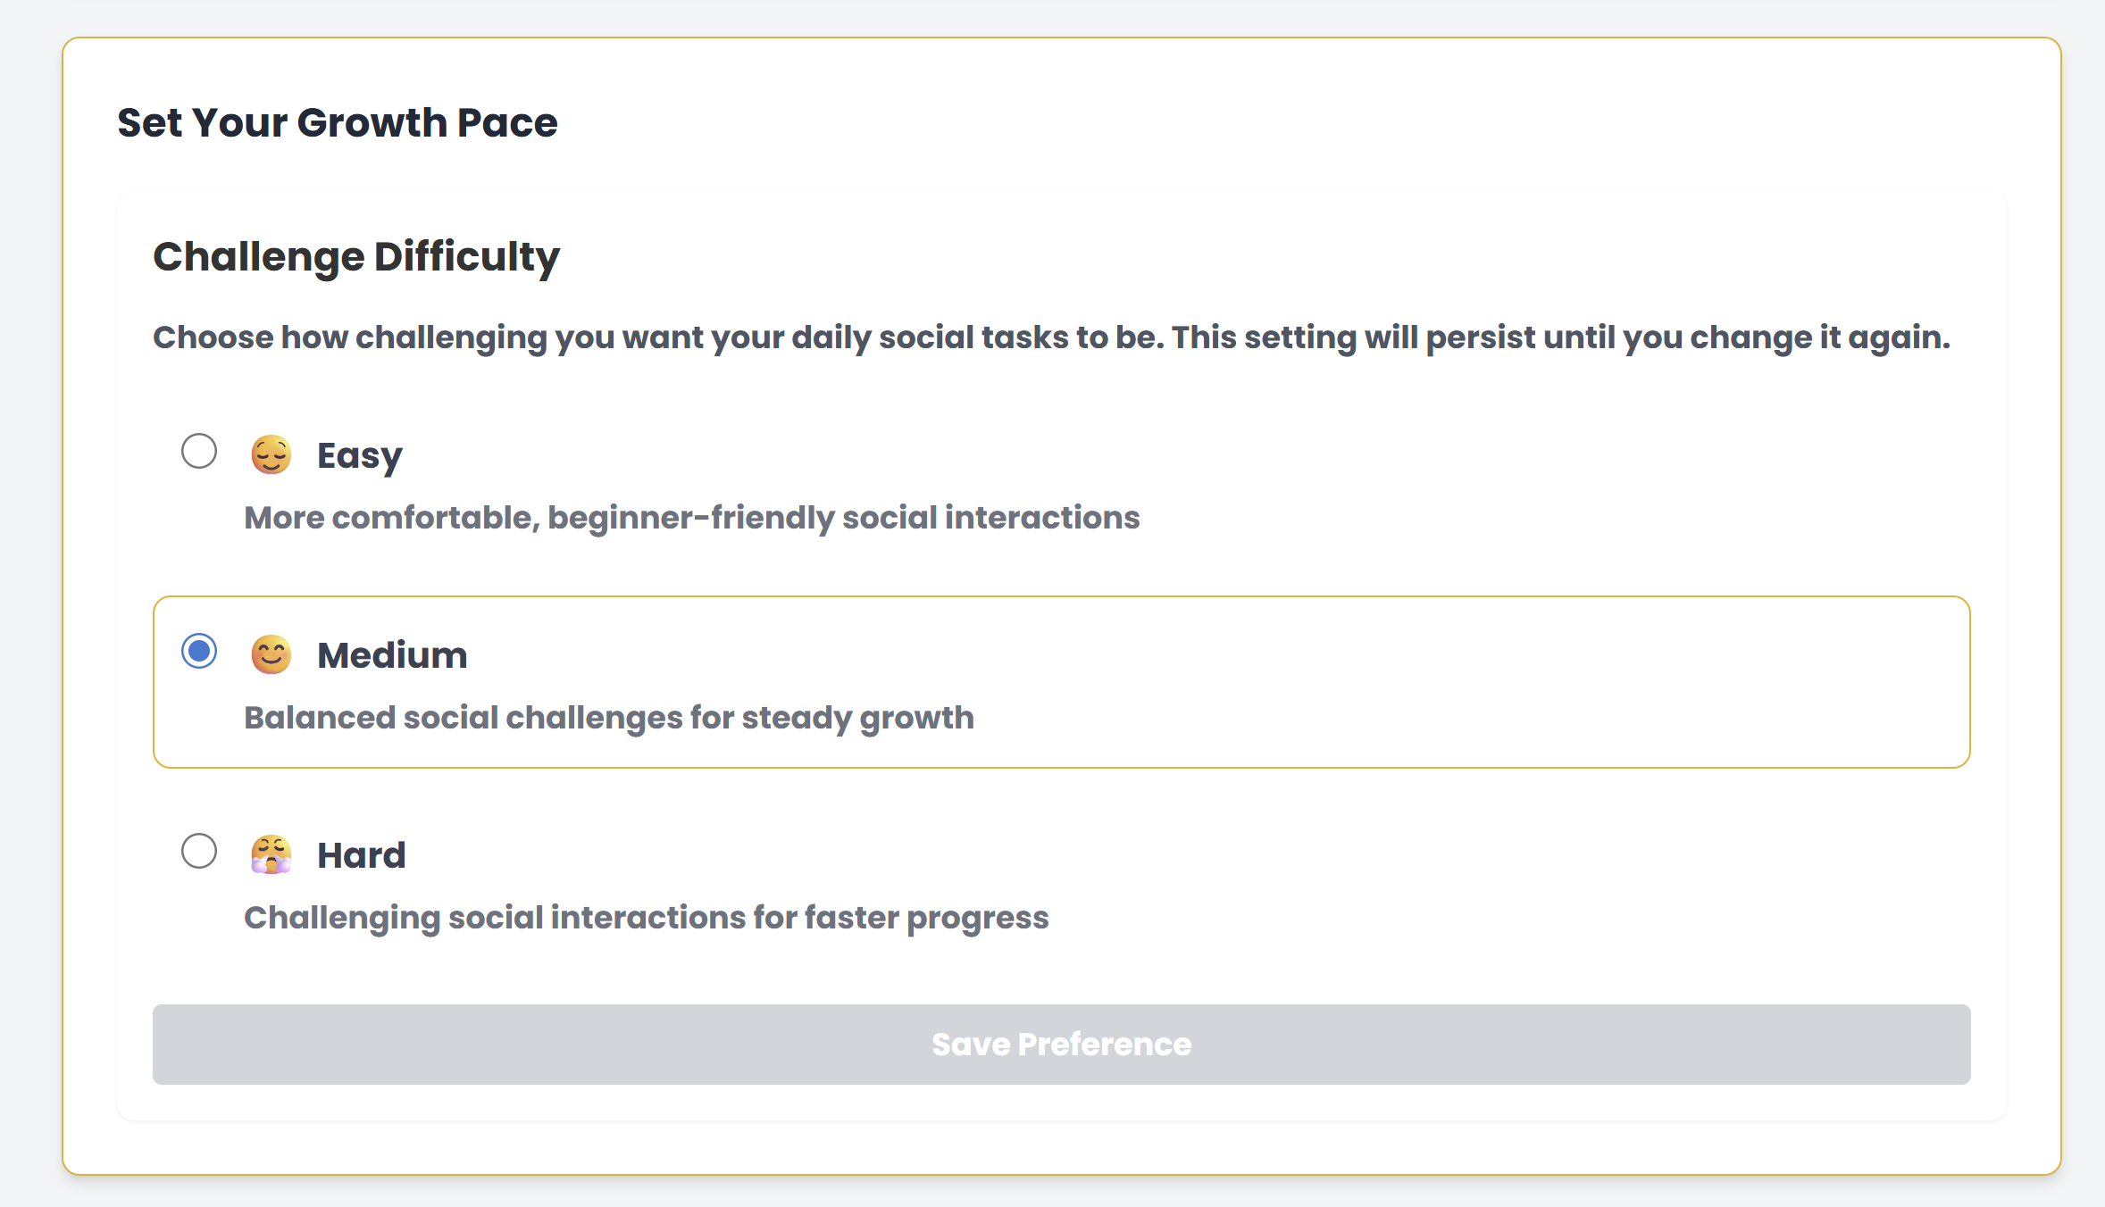Click the steam-nose emoji beside Hard
The width and height of the screenshot is (2105, 1207).
(x=271, y=855)
